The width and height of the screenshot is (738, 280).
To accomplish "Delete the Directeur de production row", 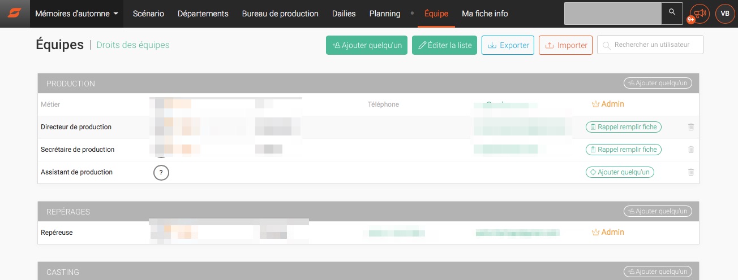I will pos(690,127).
